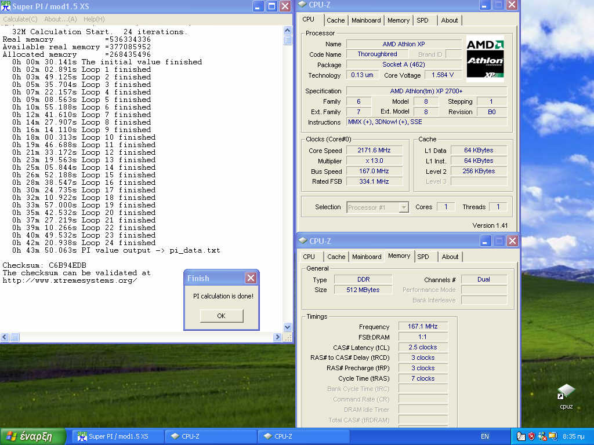Minimize the lower CPU-Z window

coord(486,240)
